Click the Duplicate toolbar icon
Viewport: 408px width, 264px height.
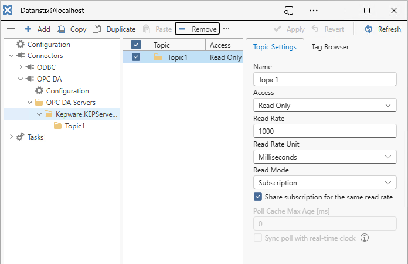click(x=97, y=29)
